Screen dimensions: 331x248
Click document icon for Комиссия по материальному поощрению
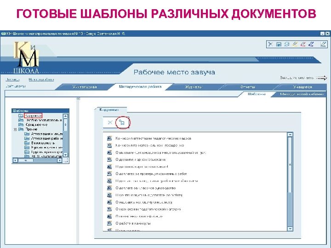[x=109, y=145]
